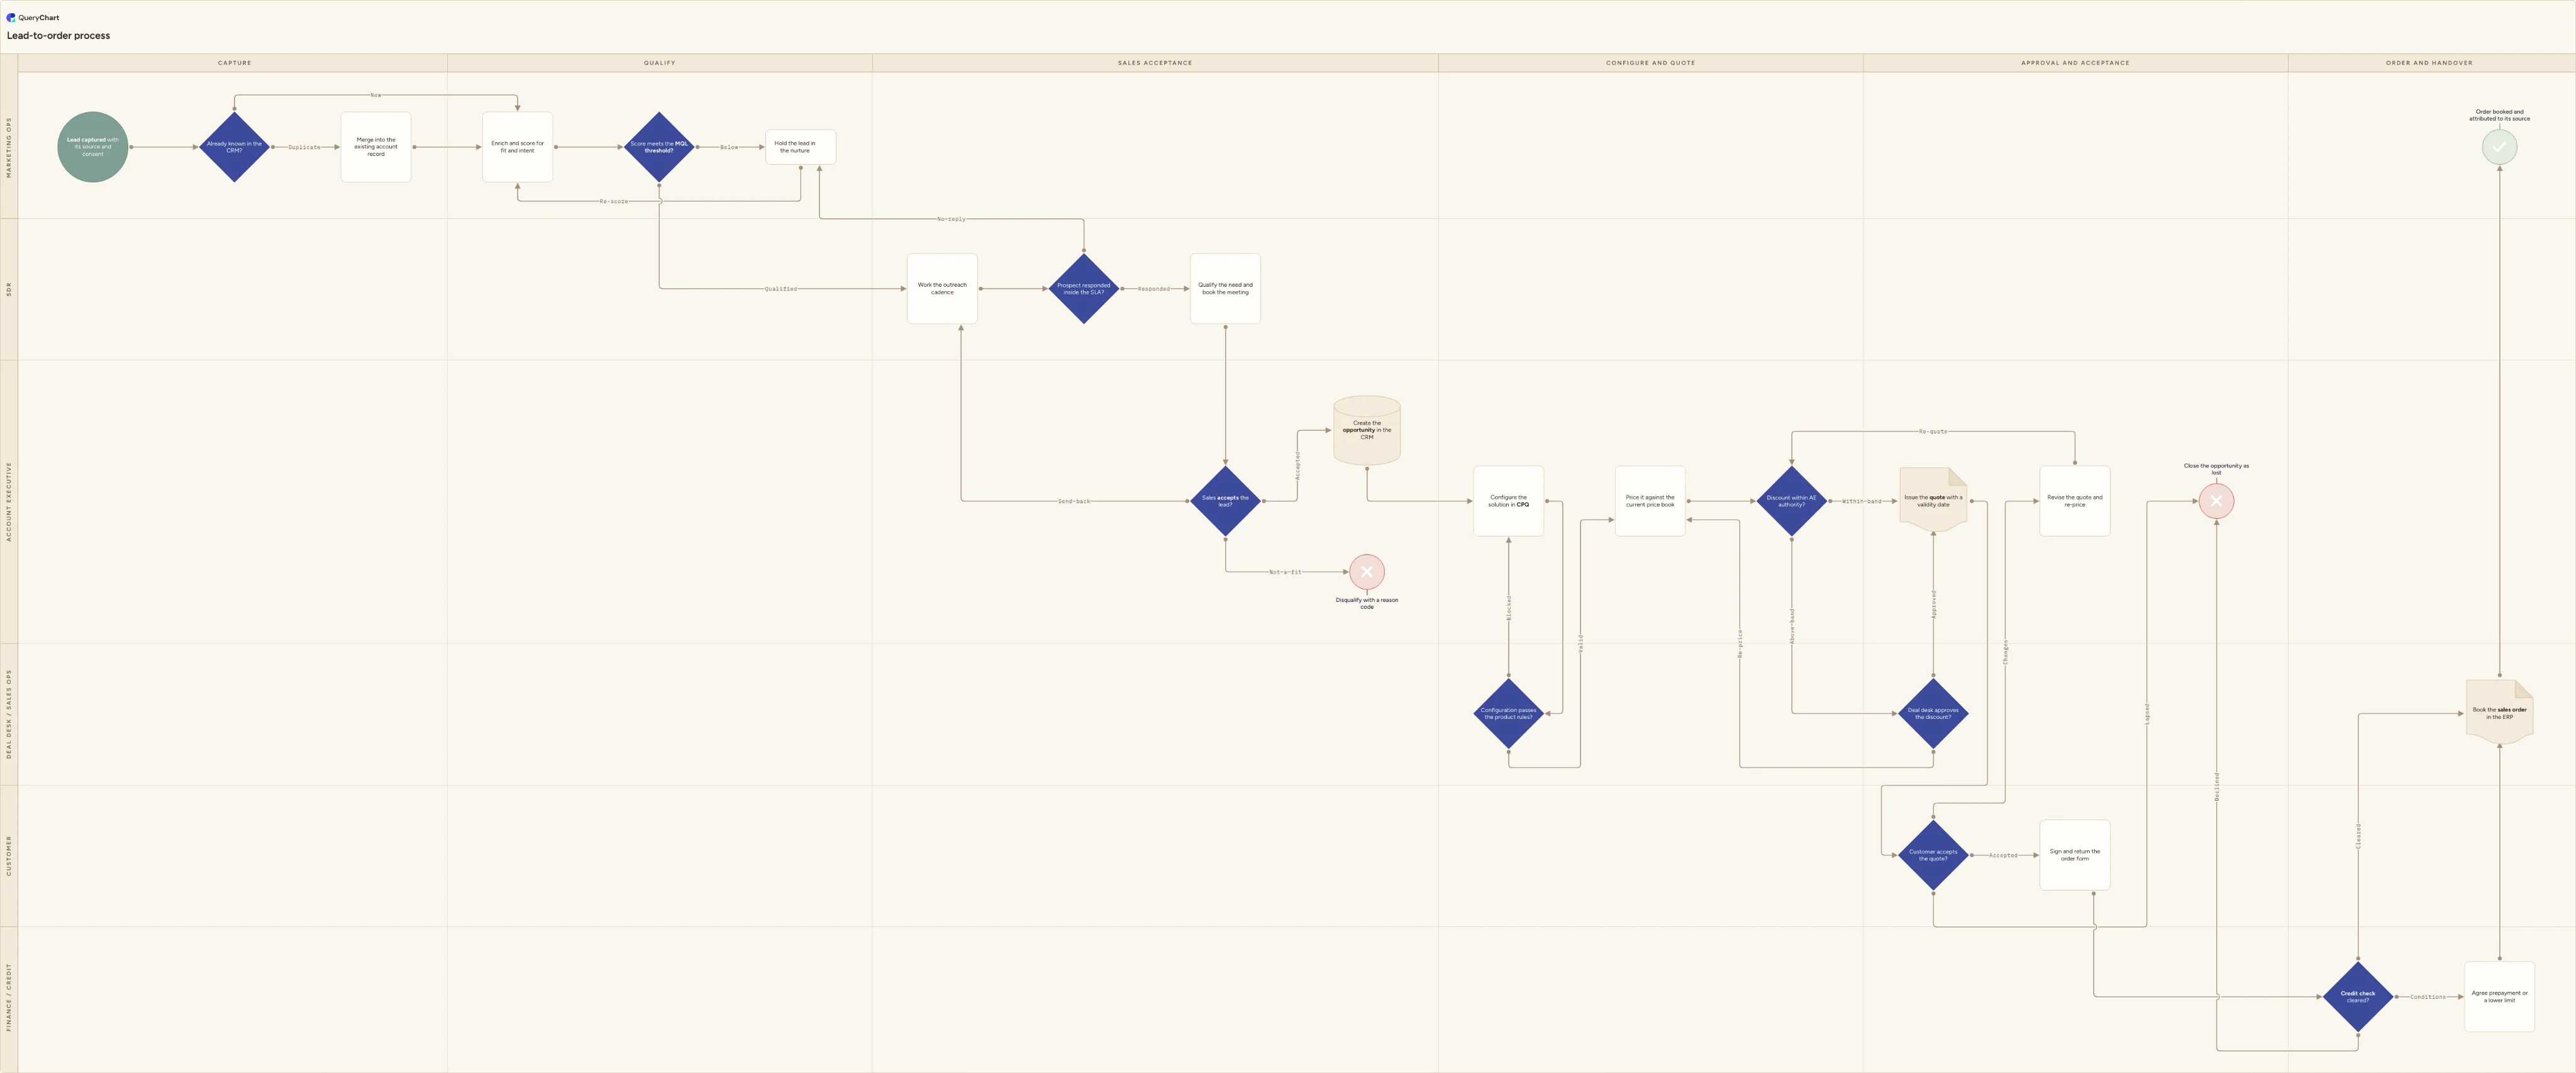
Task: Select the Customer accepts the quote? diamond
Action: [1933, 855]
